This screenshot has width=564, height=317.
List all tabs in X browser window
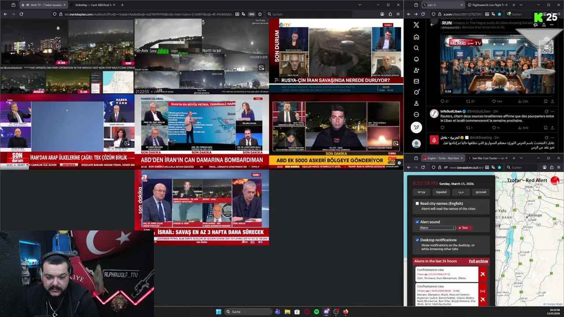tap(521, 5)
